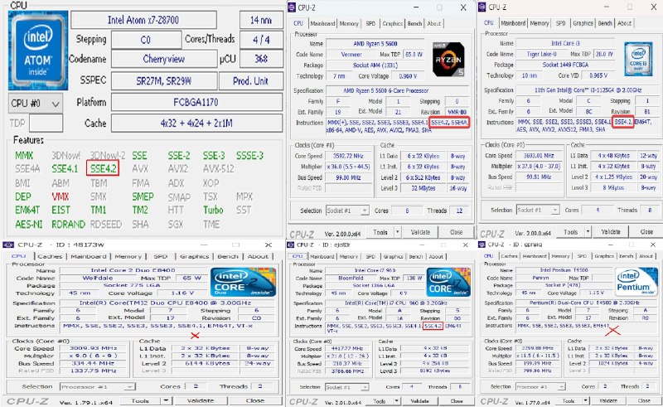This screenshot has height=407, width=663.
Task: Click the Intel Atom x7-Z8700 name field
Action: 143,20
